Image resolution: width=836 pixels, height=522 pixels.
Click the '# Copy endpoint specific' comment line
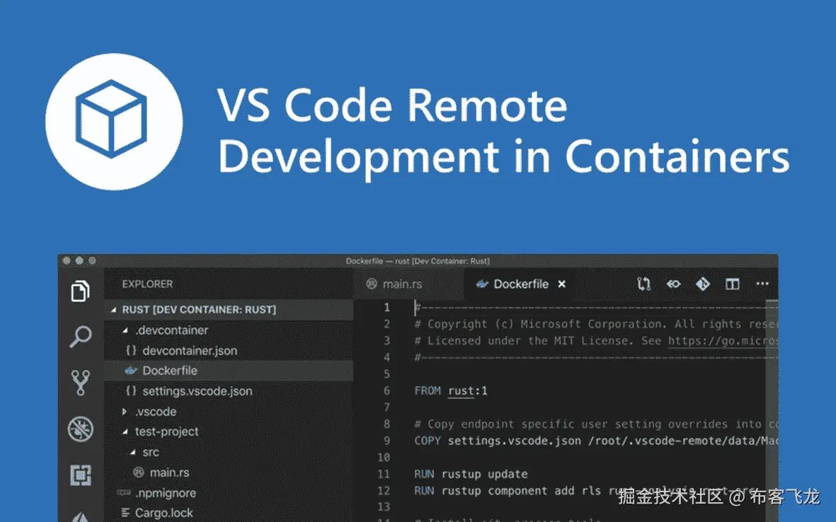(x=596, y=424)
